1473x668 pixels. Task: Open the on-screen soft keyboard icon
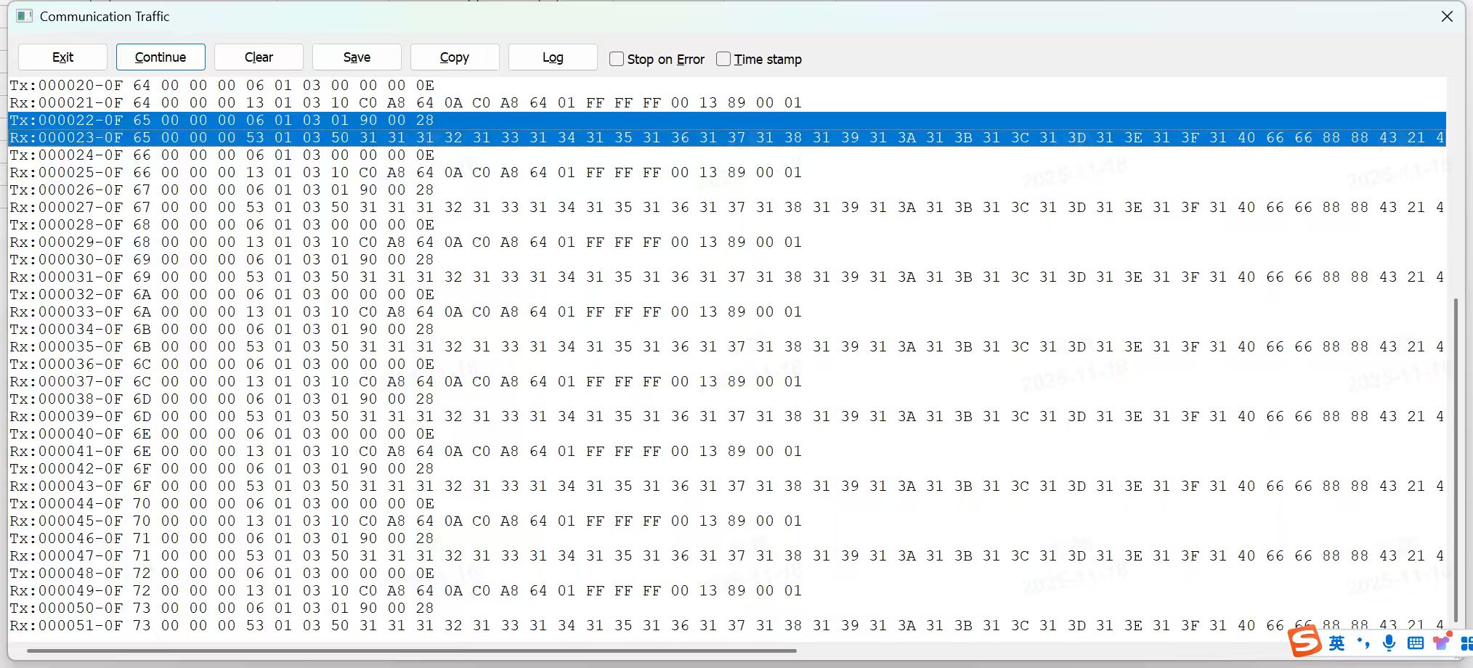pos(1415,642)
